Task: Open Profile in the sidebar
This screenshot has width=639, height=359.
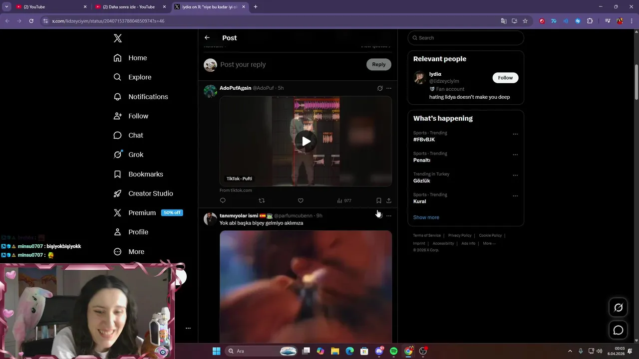Action: point(131,232)
